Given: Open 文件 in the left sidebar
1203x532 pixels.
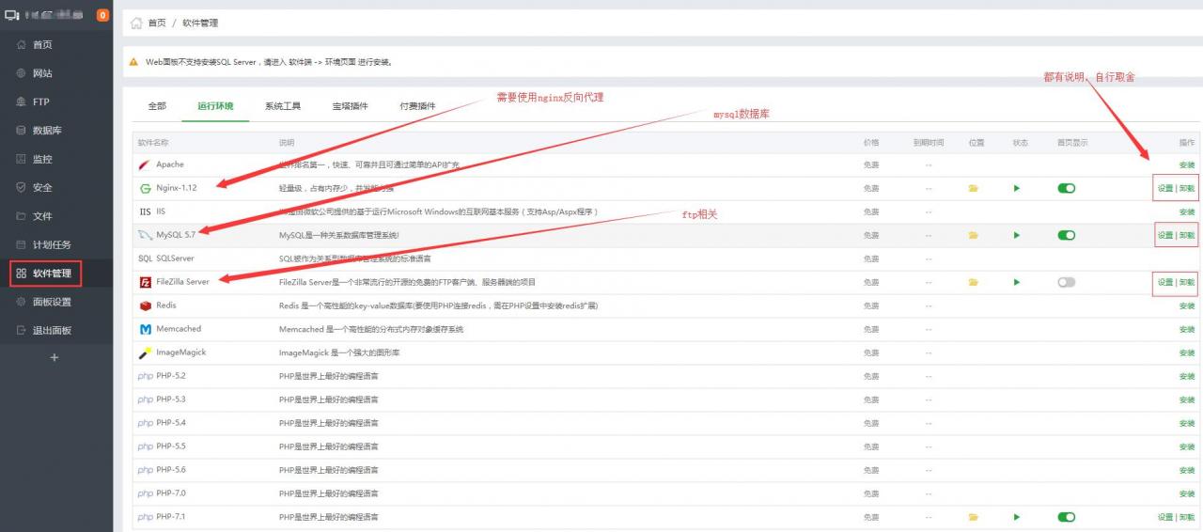Looking at the screenshot, I should (x=42, y=216).
